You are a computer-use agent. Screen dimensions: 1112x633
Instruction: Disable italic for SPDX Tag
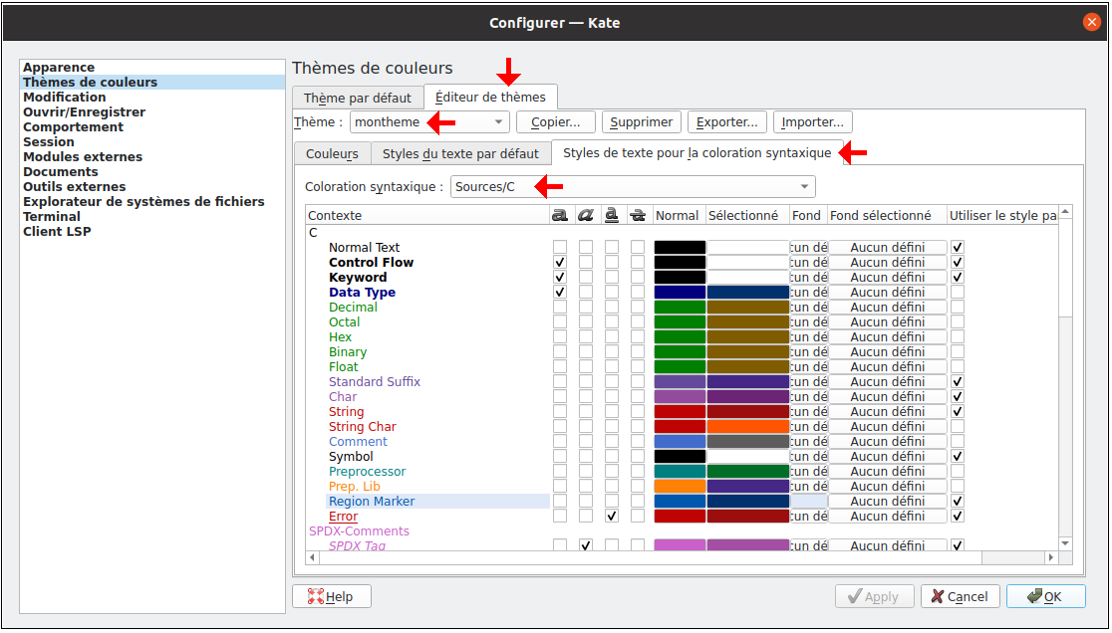[x=585, y=545]
